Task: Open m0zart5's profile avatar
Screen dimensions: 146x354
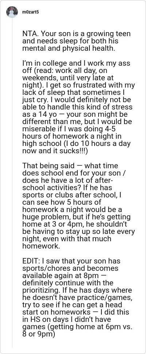Action: click(12, 12)
